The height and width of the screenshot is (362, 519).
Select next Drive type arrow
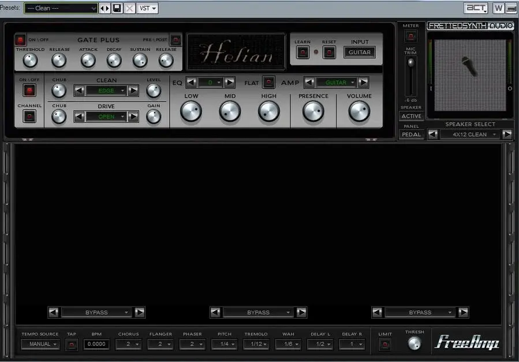[133, 117]
